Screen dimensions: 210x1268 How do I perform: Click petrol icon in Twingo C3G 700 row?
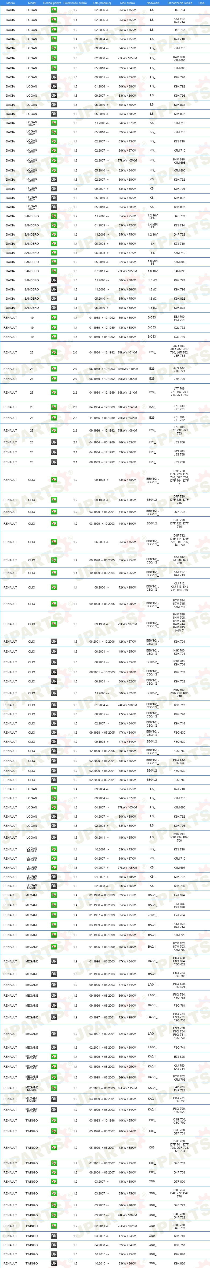tap(54, 1121)
